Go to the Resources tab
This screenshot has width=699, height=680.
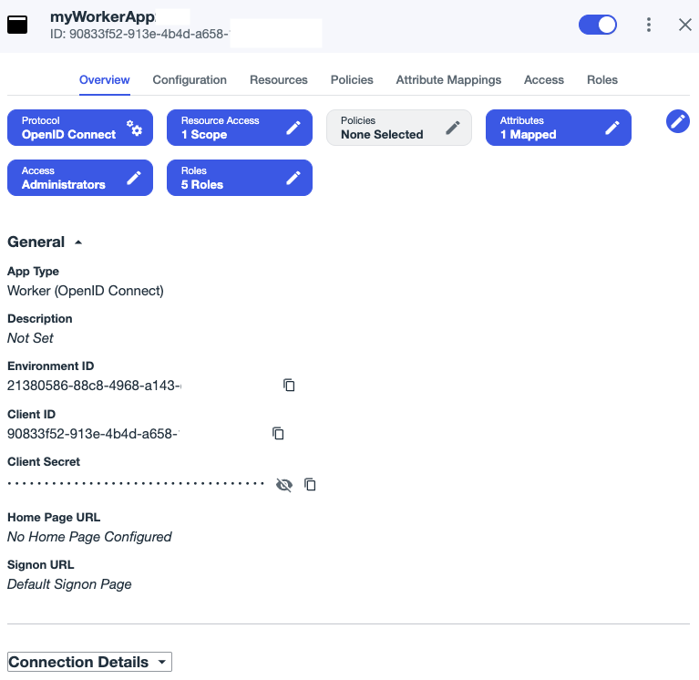[x=279, y=80]
